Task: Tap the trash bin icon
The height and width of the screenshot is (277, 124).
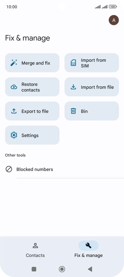Action: [x=73, y=111]
